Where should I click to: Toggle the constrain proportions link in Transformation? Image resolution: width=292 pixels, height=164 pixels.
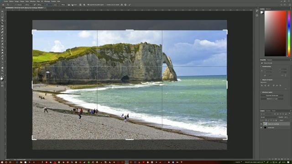pos(262,71)
